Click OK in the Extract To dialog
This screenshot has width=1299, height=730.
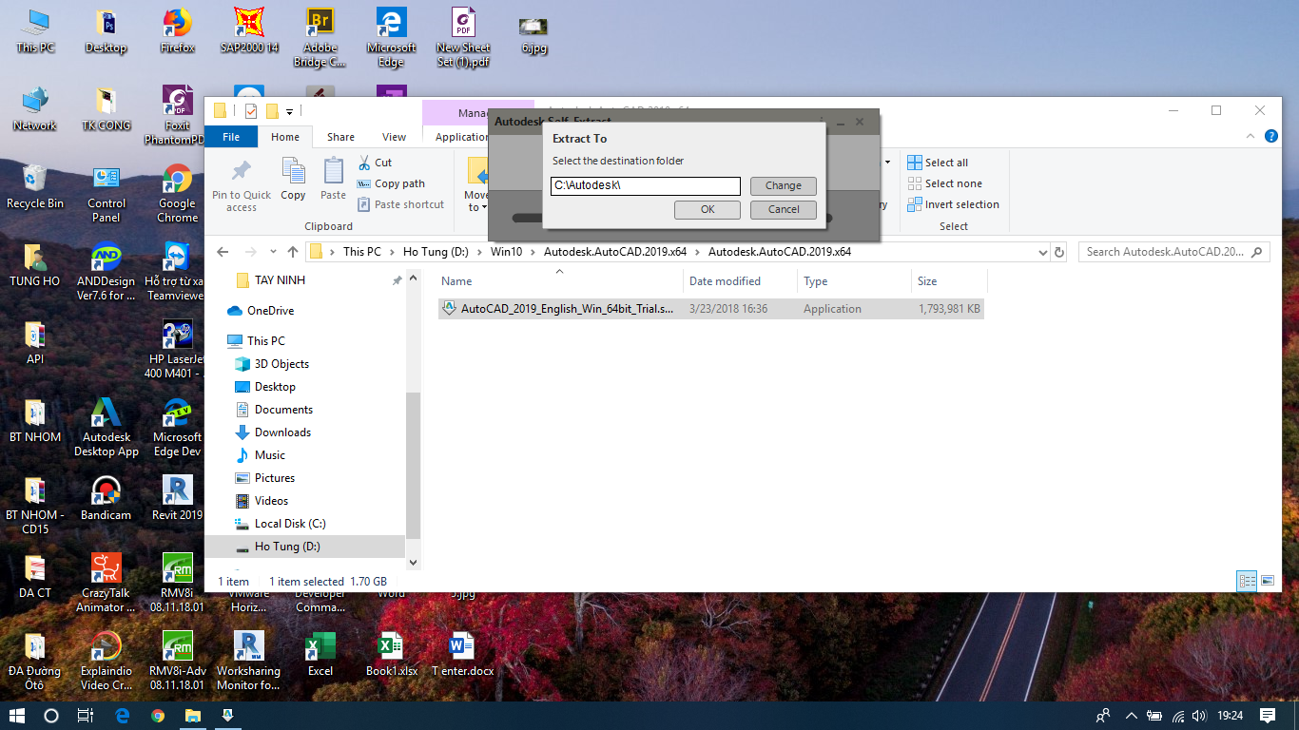pyautogui.click(x=708, y=209)
